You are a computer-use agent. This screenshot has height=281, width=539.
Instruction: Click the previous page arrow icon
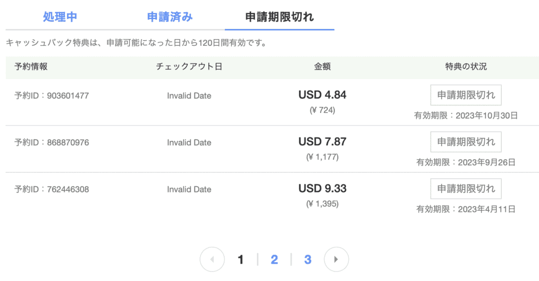coord(212,259)
